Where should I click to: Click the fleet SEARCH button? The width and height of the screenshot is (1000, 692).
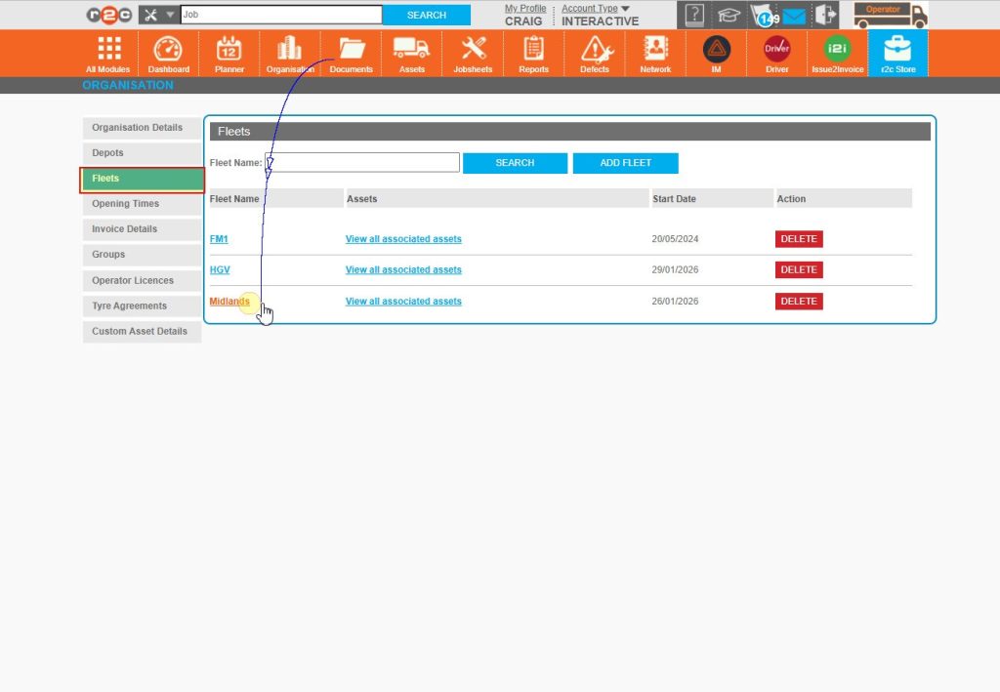[515, 163]
